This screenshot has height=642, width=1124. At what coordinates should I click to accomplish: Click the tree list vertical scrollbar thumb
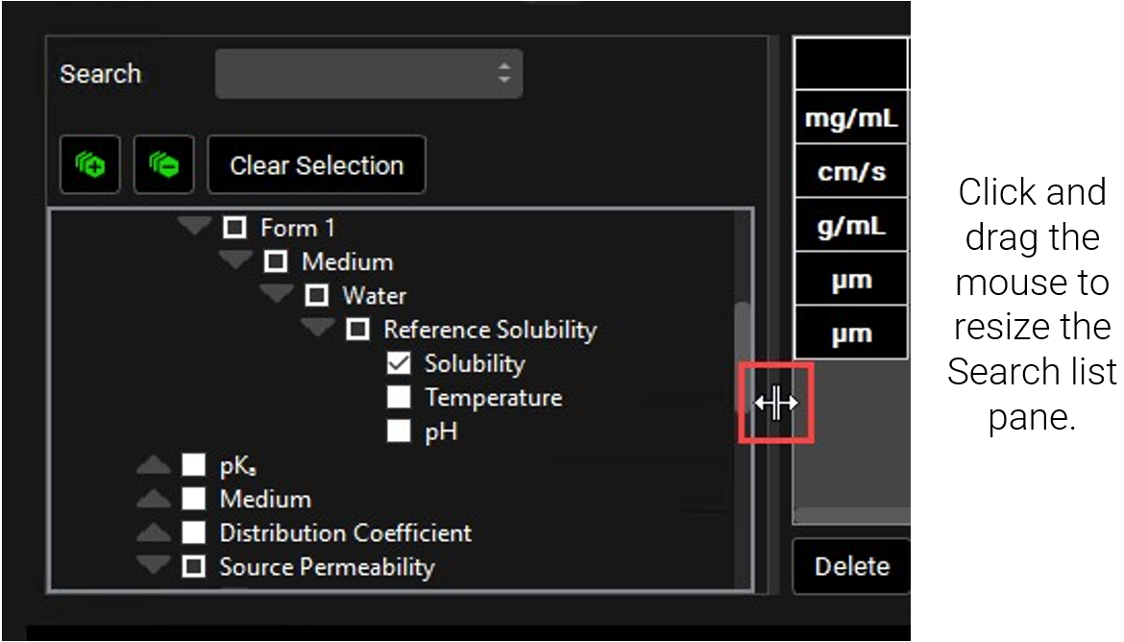pos(742,356)
